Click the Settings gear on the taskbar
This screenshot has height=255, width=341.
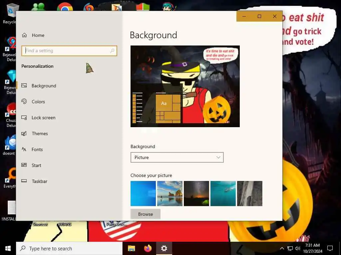tap(164, 248)
